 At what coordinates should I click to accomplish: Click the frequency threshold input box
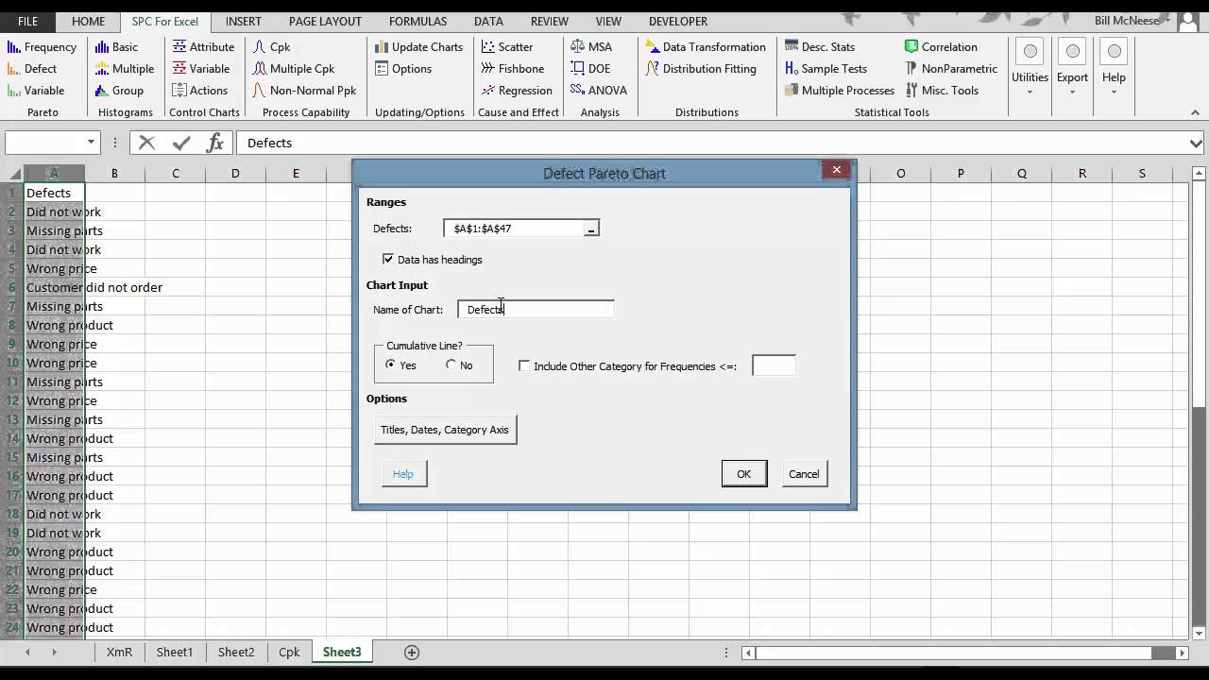(x=774, y=365)
